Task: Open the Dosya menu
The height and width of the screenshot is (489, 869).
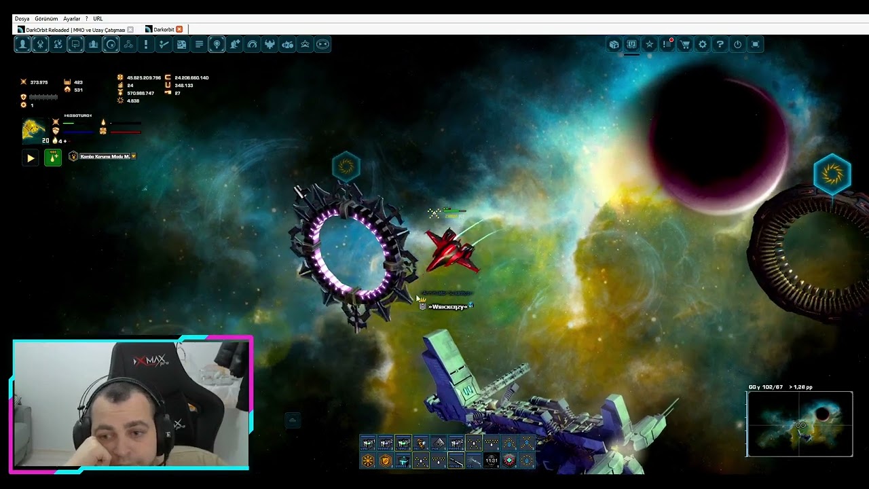Action: [22, 19]
